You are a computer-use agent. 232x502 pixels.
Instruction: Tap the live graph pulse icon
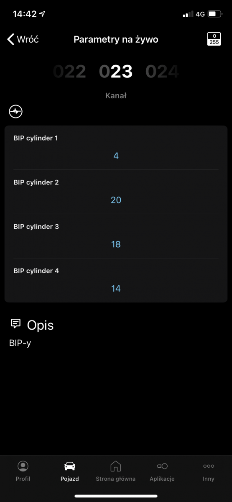pos(16,112)
